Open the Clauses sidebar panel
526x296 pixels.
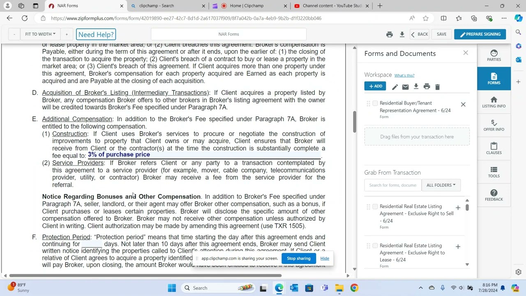[494, 148]
